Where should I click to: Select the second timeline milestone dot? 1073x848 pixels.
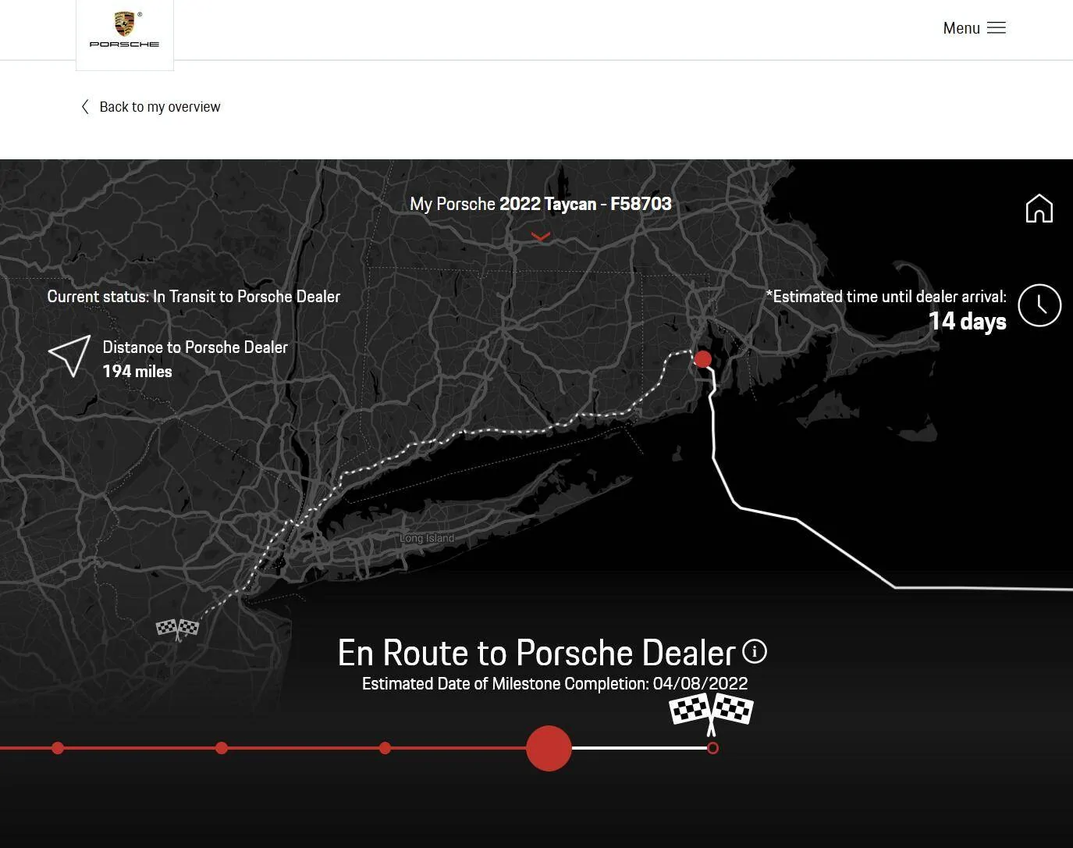pyautogui.click(x=222, y=748)
